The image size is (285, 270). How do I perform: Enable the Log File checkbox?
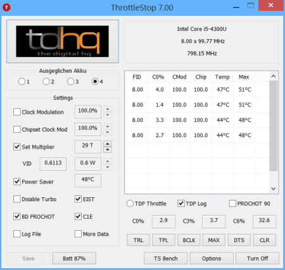pos(17,234)
